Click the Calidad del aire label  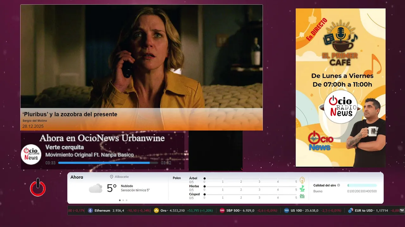tap(325, 185)
